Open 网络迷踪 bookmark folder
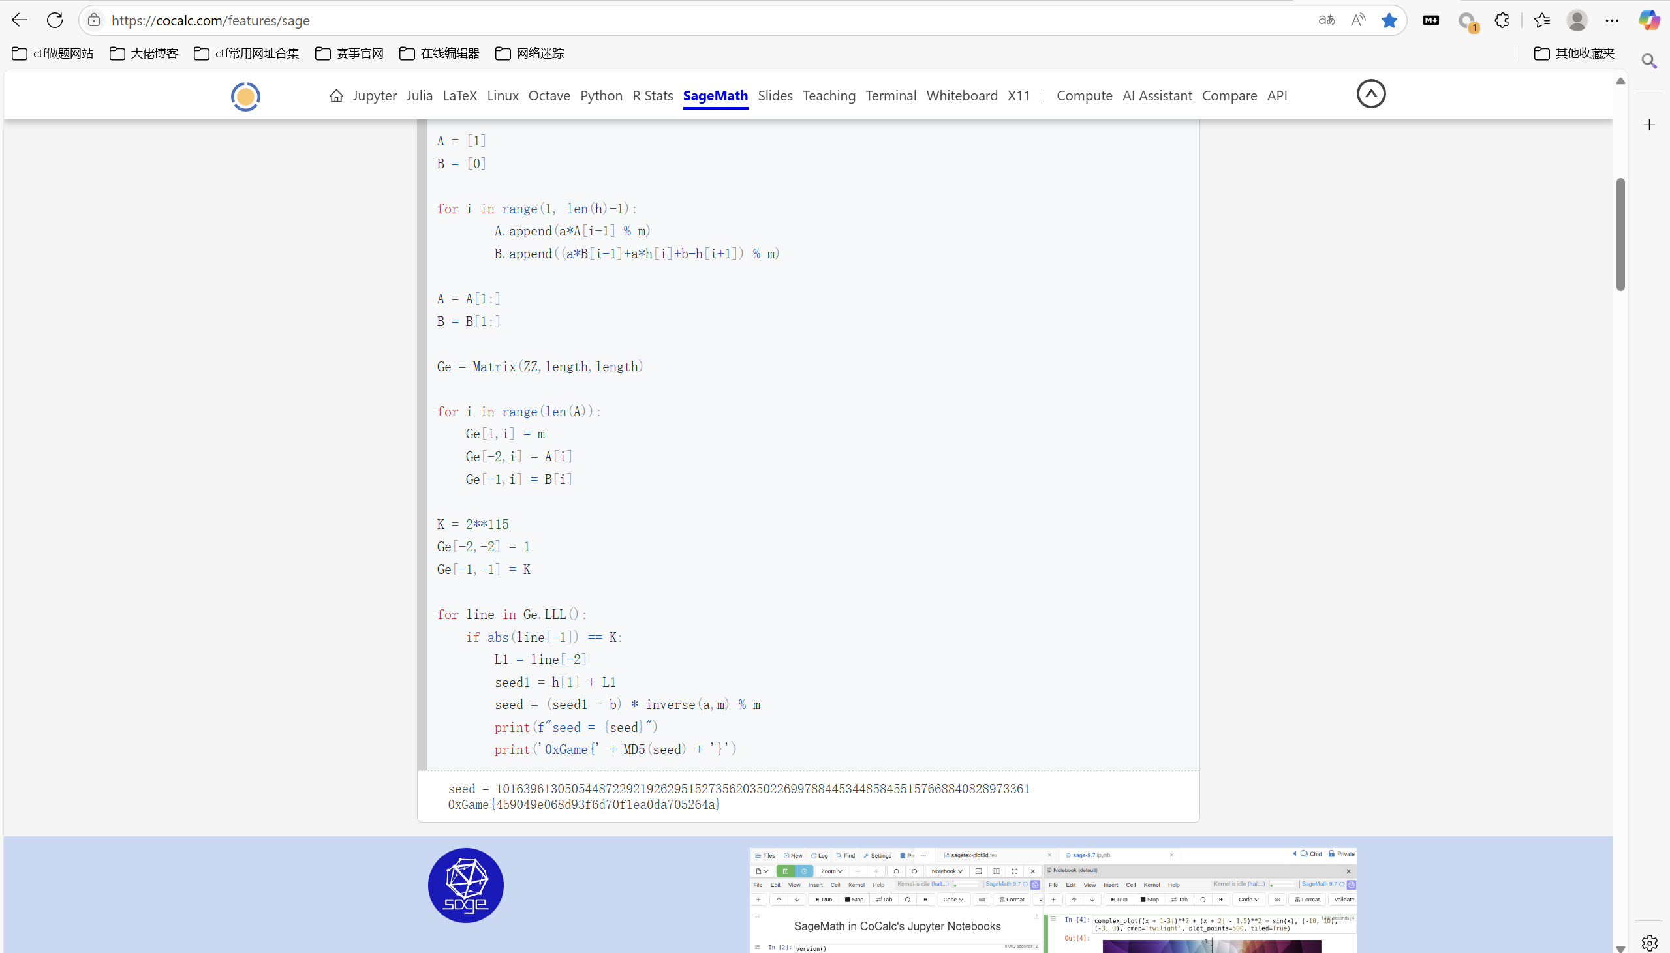1670x953 pixels. (x=530, y=53)
